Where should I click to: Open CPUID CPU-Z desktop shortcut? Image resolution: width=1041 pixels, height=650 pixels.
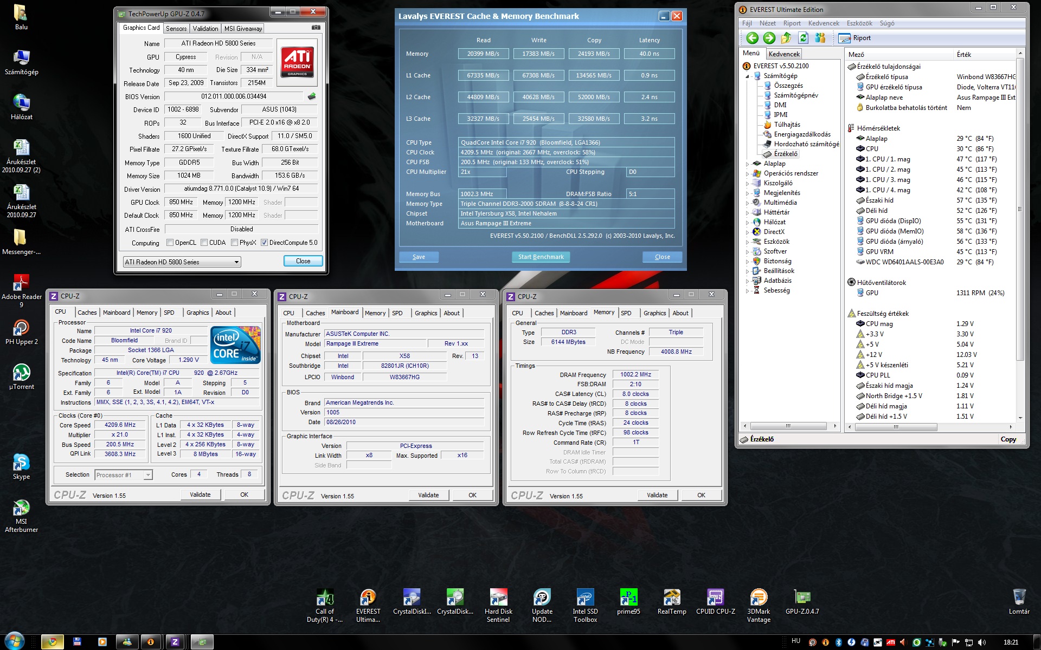[716, 602]
